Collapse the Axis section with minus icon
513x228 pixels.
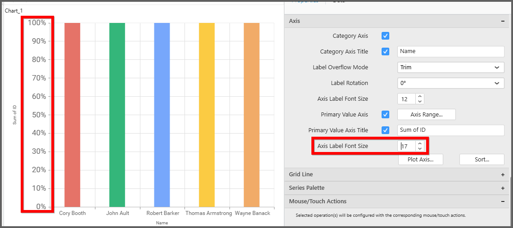point(502,21)
